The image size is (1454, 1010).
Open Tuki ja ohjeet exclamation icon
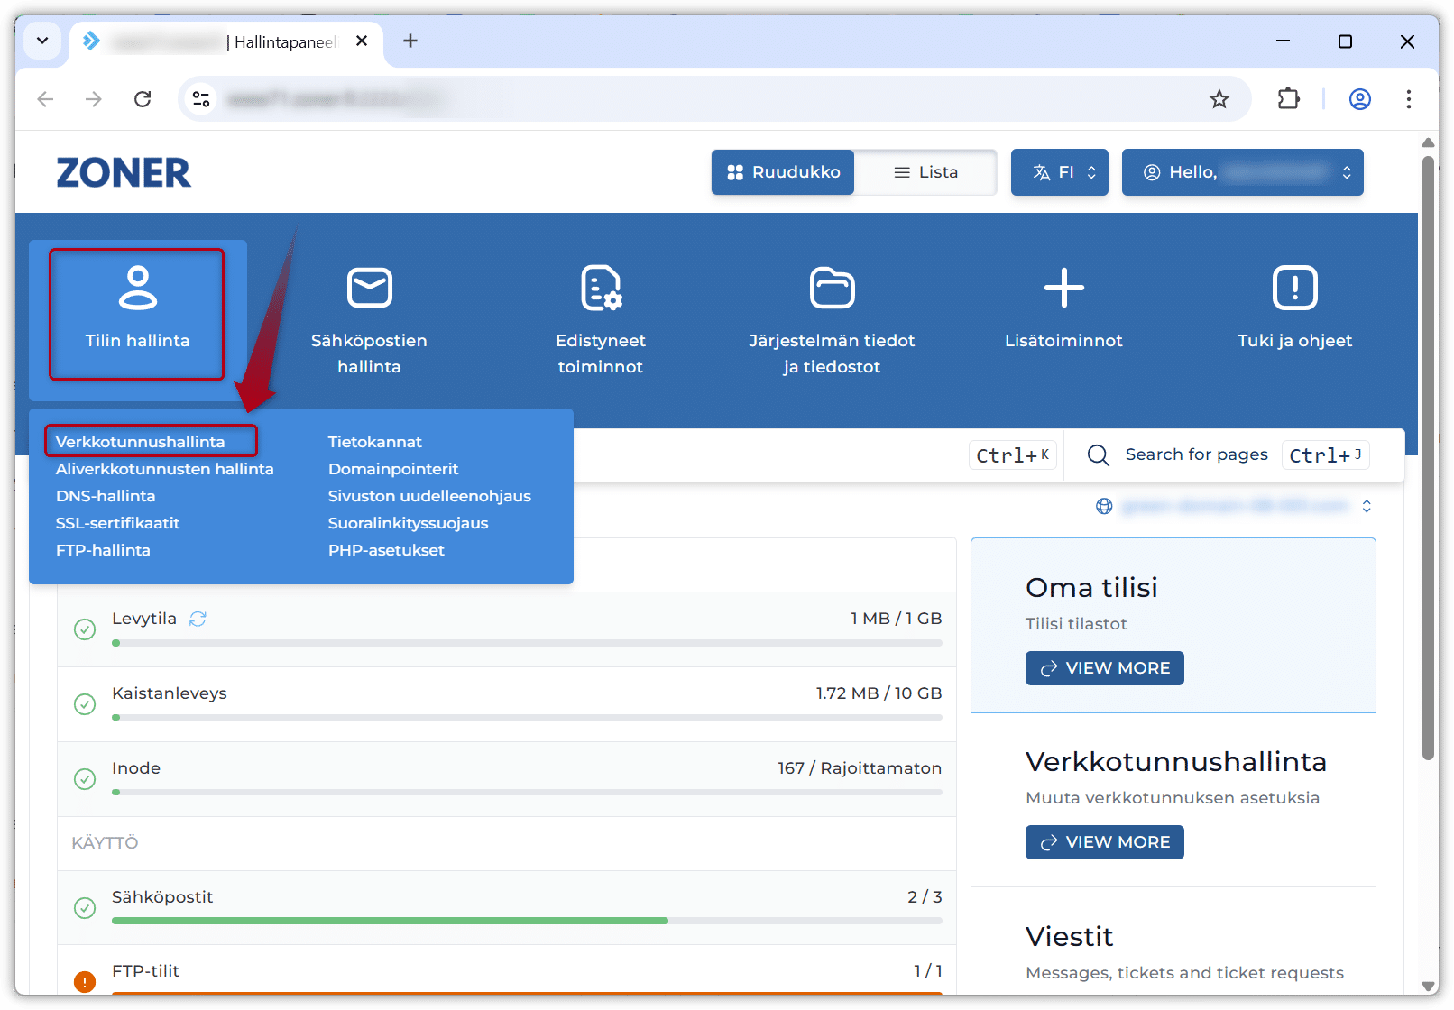pos(1294,289)
